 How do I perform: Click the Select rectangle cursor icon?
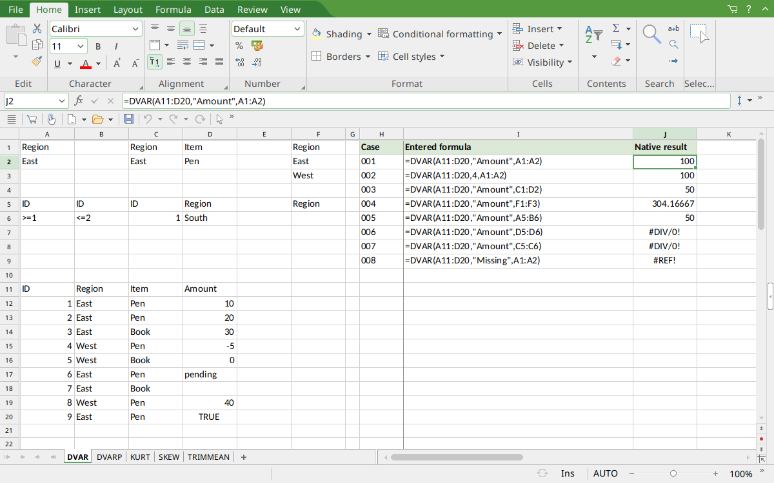click(x=699, y=34)
